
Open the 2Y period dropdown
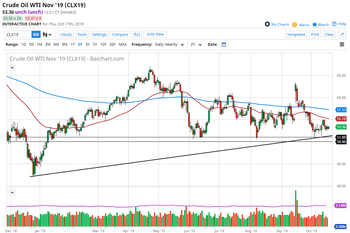196,44
